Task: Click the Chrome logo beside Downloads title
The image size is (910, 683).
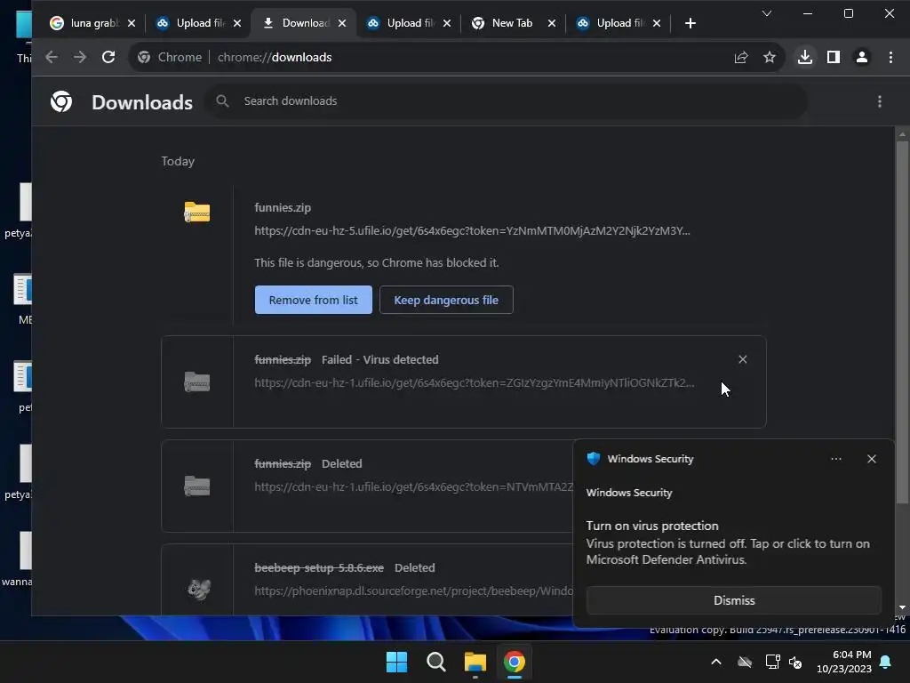Action: (x=61, y=101)
